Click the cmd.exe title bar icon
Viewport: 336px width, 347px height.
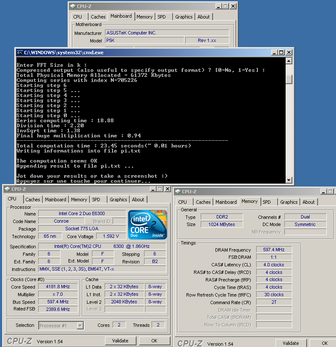20,53
